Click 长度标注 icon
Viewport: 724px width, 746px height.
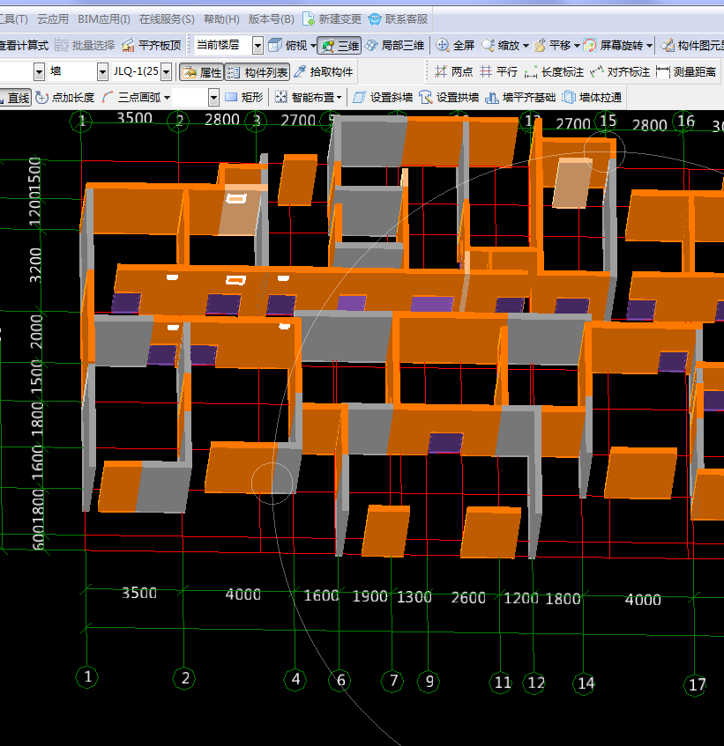(531, 72)
